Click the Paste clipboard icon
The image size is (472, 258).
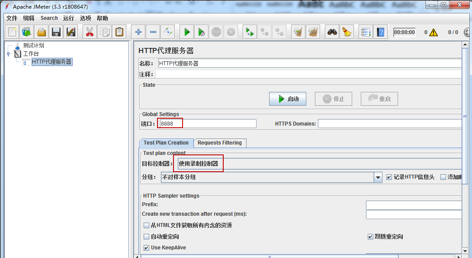119,32
